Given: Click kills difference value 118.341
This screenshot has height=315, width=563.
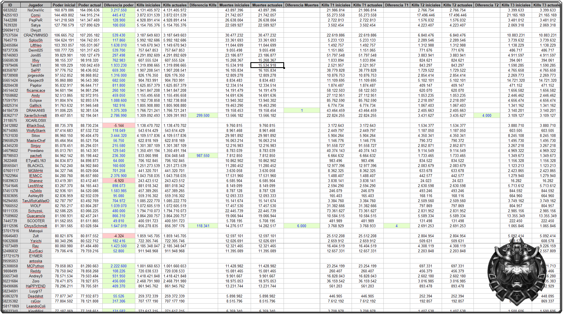Looking at the screenshot, I should click(203, 226).
